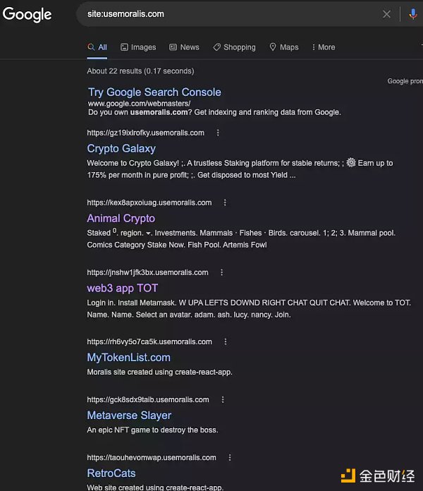
Task: Open three-dot menu beside rh6vy5o7ca5k.usemoralis.com
Action: [226, 341]
